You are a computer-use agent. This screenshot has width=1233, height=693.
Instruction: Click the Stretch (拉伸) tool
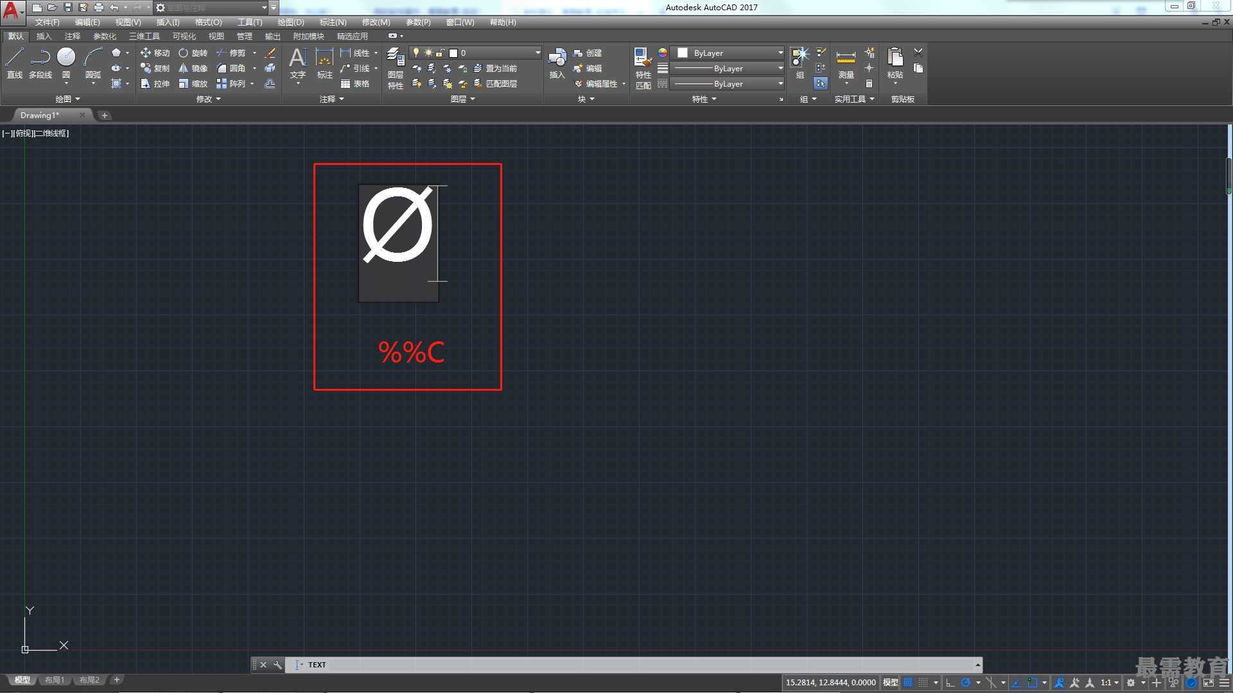(x=155, y=84)
